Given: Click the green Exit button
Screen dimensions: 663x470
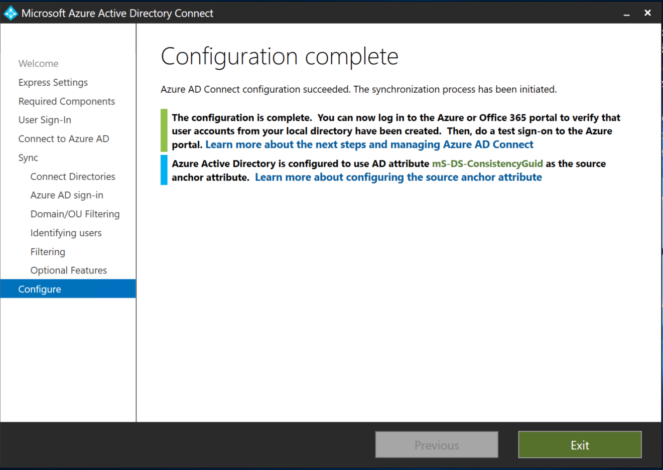Looking at the screenshot, I should click(x=580, y=445).
